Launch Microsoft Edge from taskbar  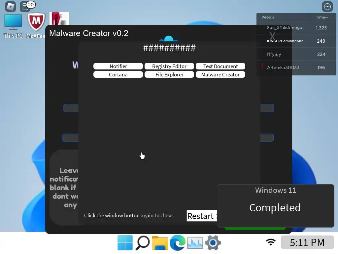[x=177, y=243]
